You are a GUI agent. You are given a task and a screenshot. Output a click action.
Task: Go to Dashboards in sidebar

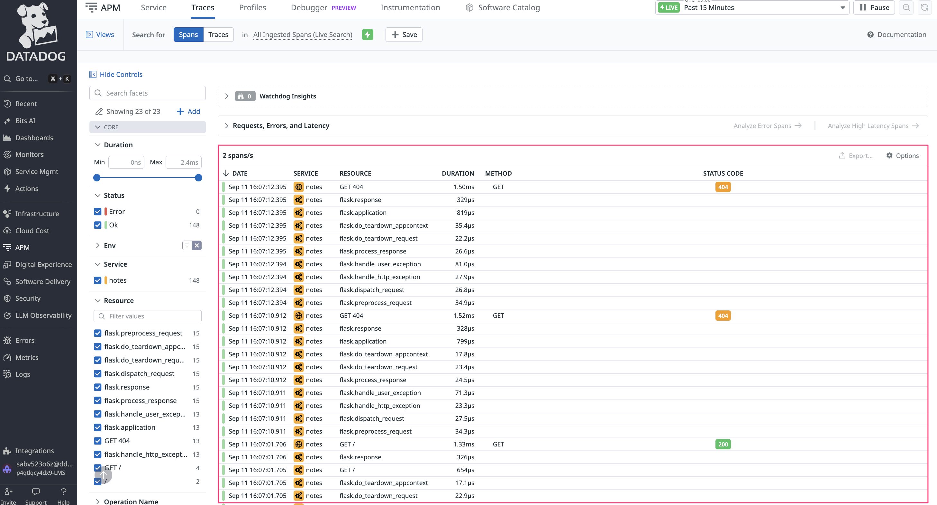coord(34,138)
